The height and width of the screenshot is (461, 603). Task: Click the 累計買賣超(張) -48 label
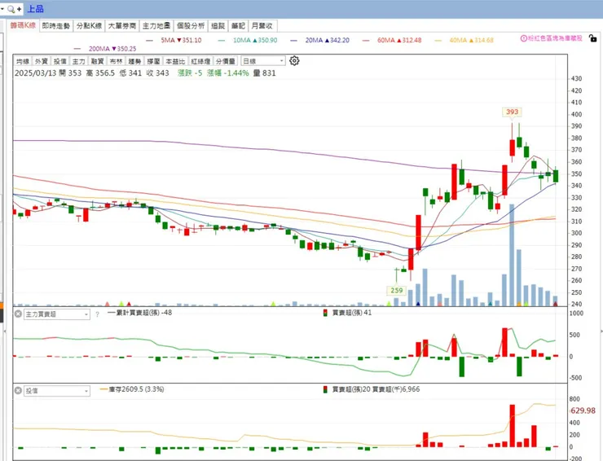coord(140,313)
